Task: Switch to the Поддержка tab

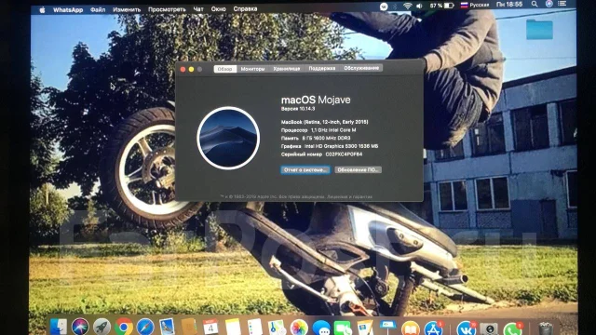Action: click(322, 68)
